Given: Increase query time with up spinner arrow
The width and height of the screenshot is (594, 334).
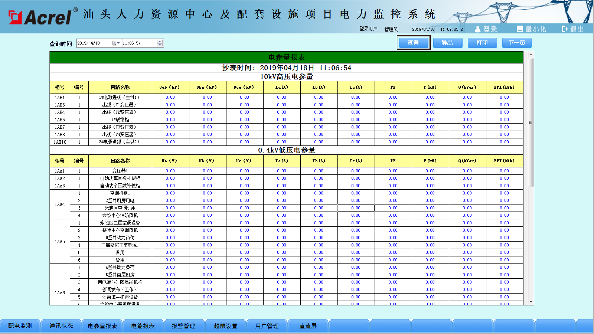Looking at the screenshot, I should (x=160, y=42).
